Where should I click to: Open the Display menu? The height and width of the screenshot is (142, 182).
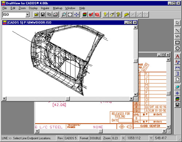click(33, 8)
